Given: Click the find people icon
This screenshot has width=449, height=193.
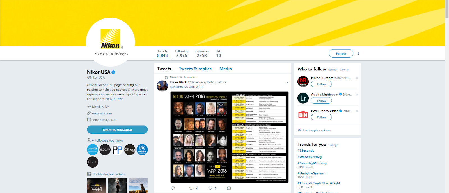Looking at the screenshot, I should pos(299,130).
